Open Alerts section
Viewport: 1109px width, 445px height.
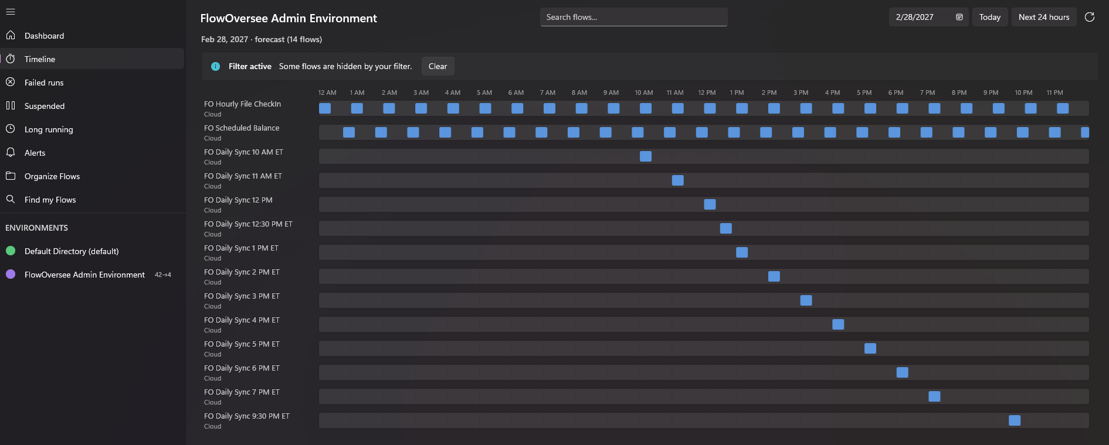[x=92, y=153]
